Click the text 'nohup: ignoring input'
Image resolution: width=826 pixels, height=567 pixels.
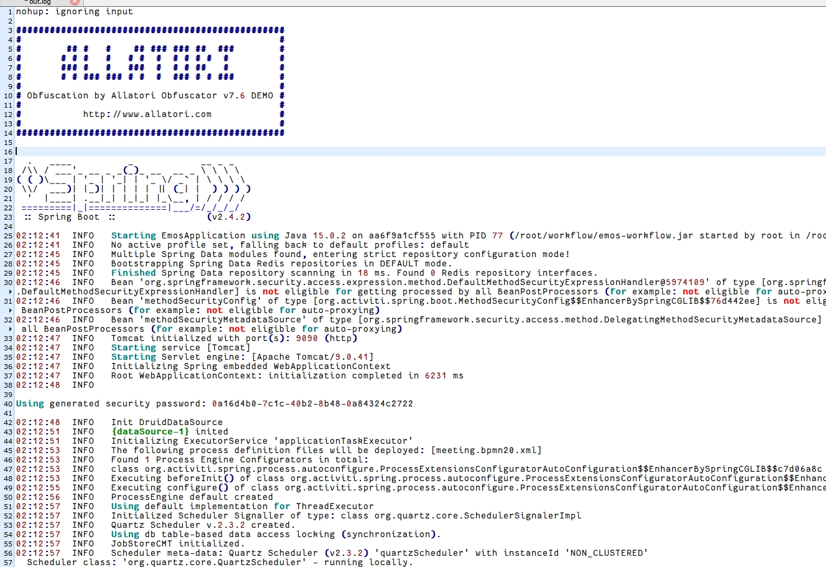(75, 11)
